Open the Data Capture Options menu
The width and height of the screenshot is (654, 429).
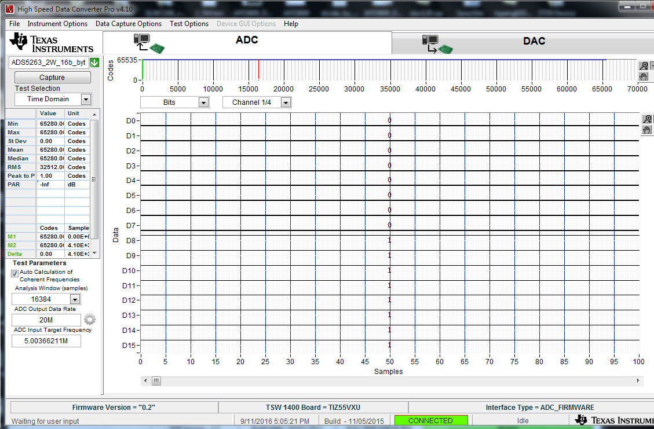pyautogui.click(x=129, y=24)
